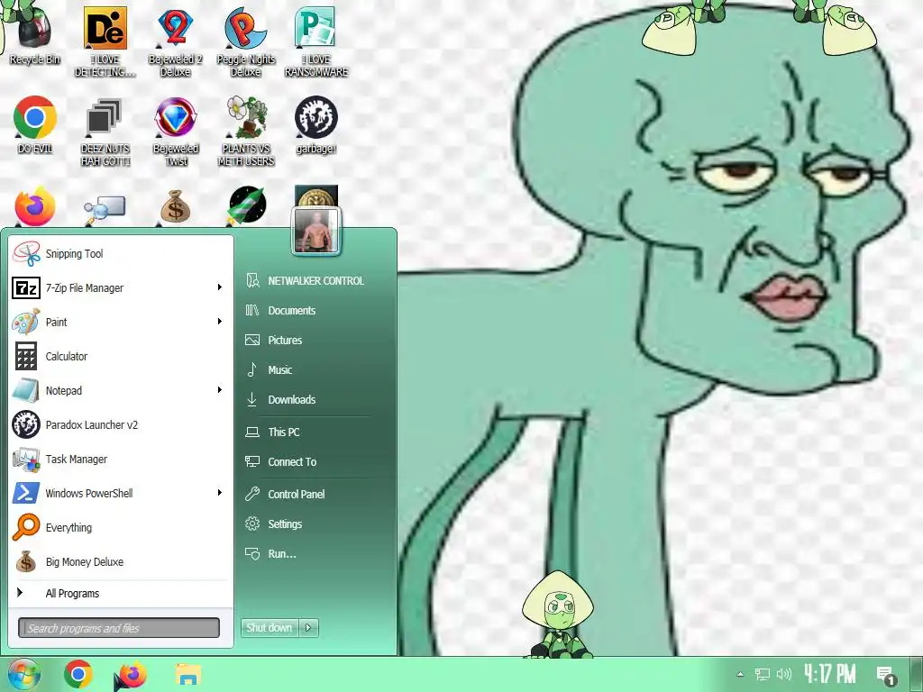Expand the Notepad recent files arrow

[x=220, y=389]
